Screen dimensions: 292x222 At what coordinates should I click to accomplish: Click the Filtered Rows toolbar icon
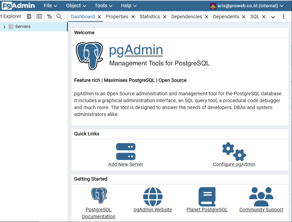point(49,17)
